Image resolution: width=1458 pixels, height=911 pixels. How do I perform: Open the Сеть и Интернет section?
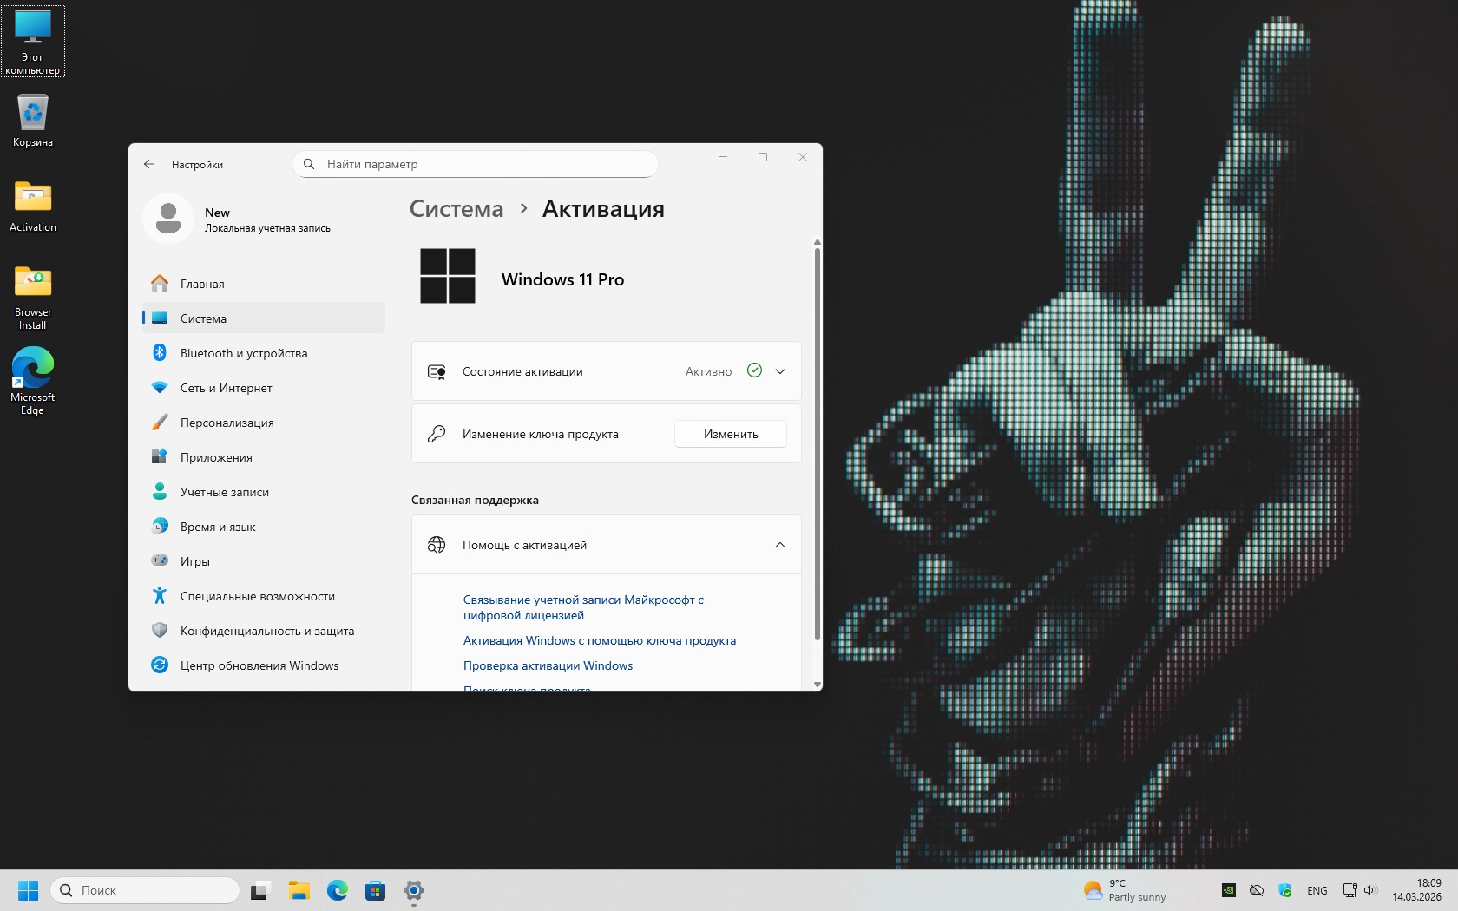tap(226, 388)
